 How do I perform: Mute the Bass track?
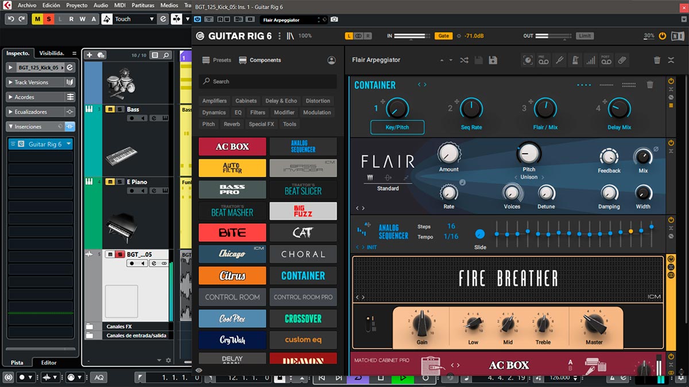pyautogui.click(x=110, y=110)
